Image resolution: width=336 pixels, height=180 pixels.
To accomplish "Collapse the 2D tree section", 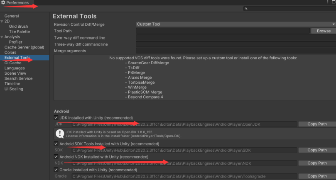I will point(2,21).
